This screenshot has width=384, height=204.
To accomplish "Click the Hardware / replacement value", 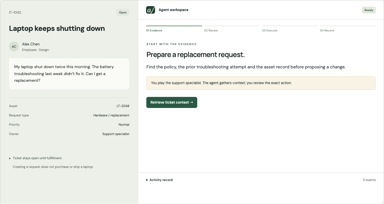I will [111, 116].
